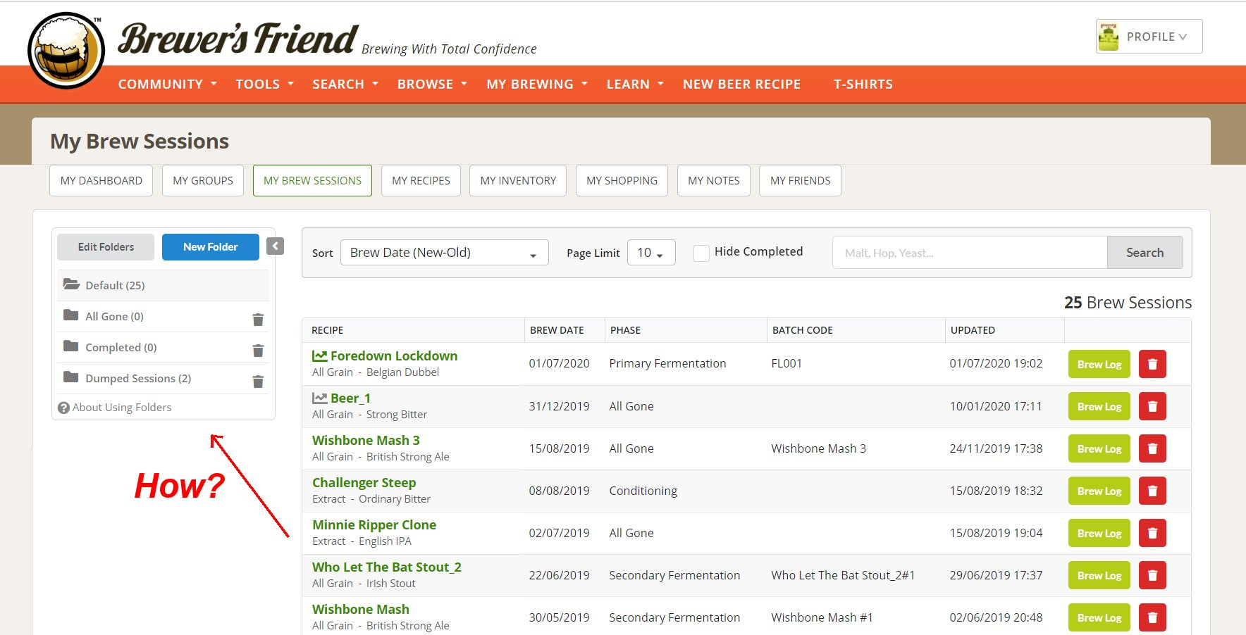Image resolution: width=1246 pixels, height=635 pixels.
Task: Open Brew Log for Wishbone Mash 3
Action: (x=1099, y=448)
